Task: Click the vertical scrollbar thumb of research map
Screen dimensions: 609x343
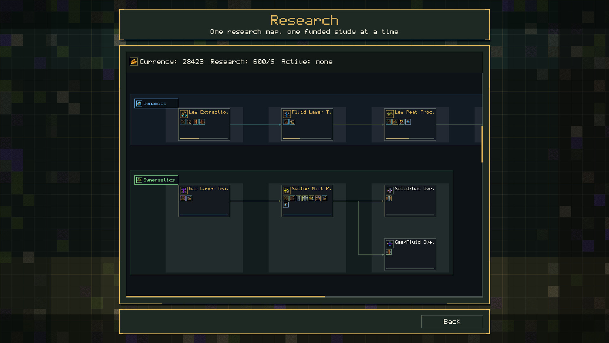Action: coord(482,145)
